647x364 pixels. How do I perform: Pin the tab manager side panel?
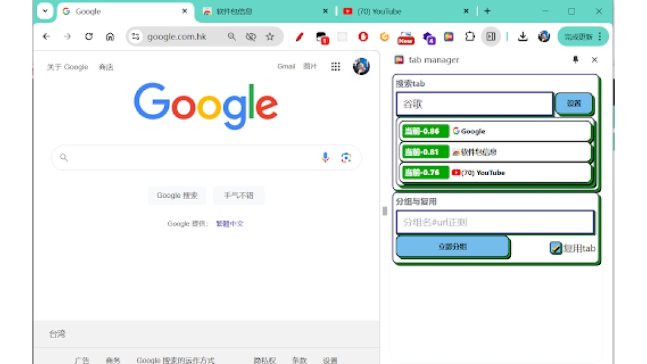[x=576, y=59]
